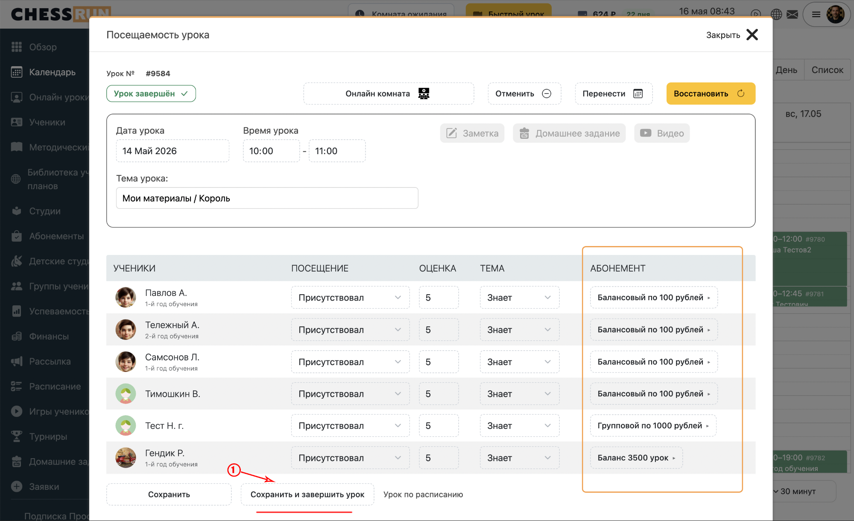The image size is (854, 521).
Task: Click the Отменить minus-circle icon
Action: point(547,94)
